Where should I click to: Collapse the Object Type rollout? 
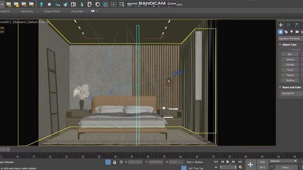[x=280, y=44]
